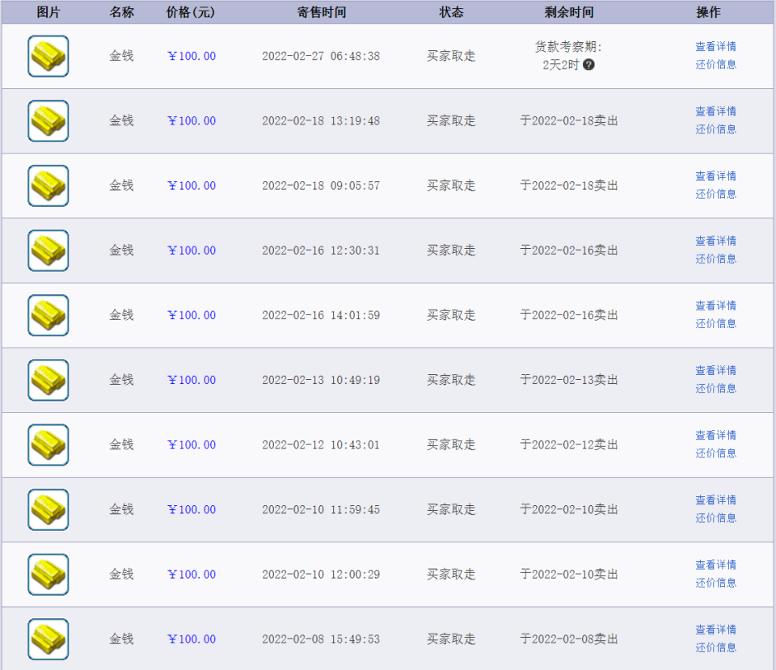This screenshot has height=670, width=776.
Task: Click gold bar icon of 15:49:53 listing
Action: click(x=48, y=639)
